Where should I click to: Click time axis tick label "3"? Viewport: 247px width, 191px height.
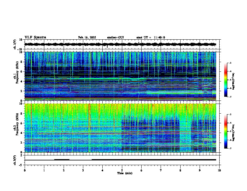pos(83,170)
